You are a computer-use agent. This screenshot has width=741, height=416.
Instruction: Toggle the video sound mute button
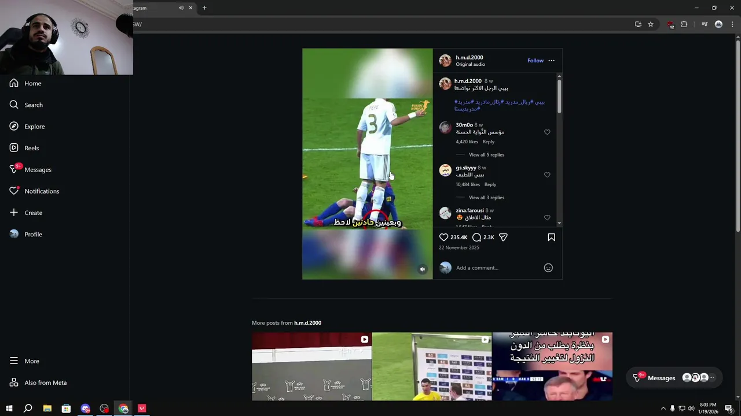pyautogui.click(x=423, y=269)
